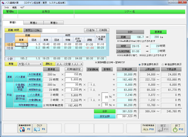The image size is (188, 137).
Task: Click the 設定金額 361,520 input field
Action: [125, 116]
